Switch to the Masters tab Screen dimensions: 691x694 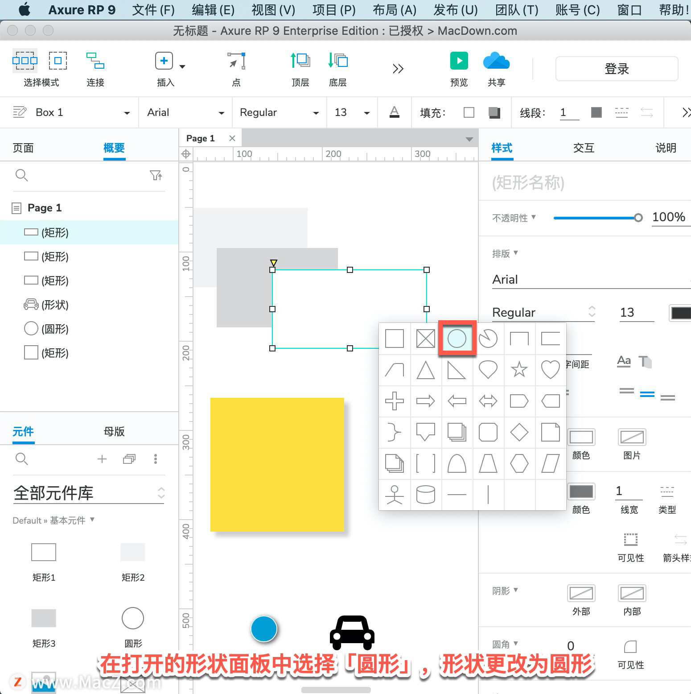click(114, 431)
